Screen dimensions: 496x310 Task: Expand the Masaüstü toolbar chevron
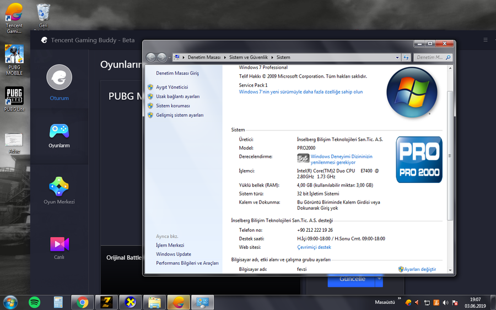(x=399, y=298)
